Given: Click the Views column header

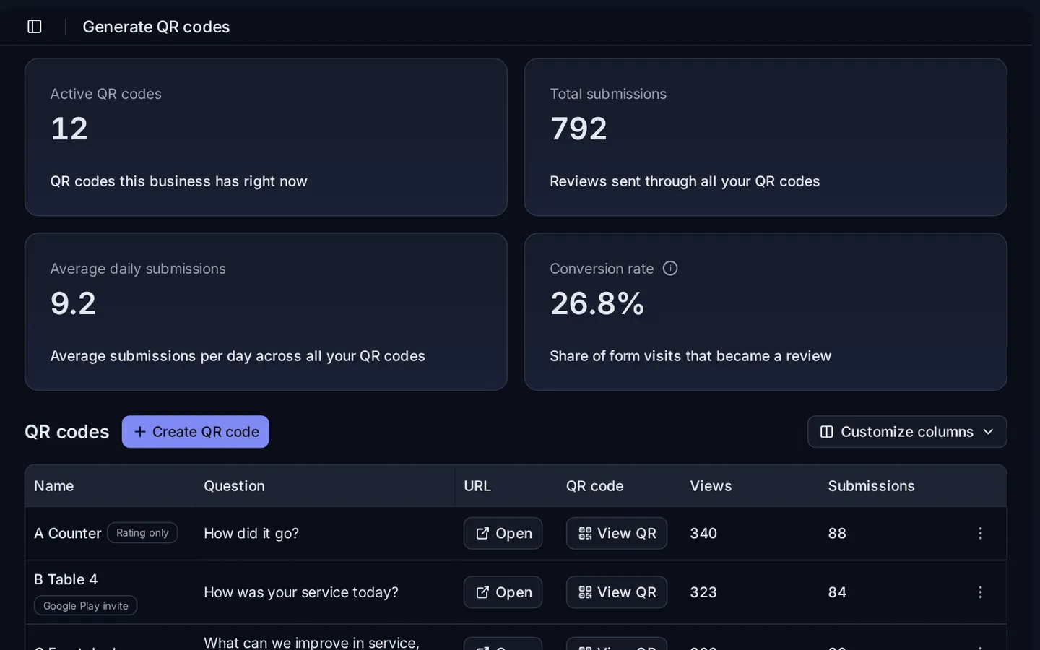Looking at the screenshot, I should click(711, 486).
